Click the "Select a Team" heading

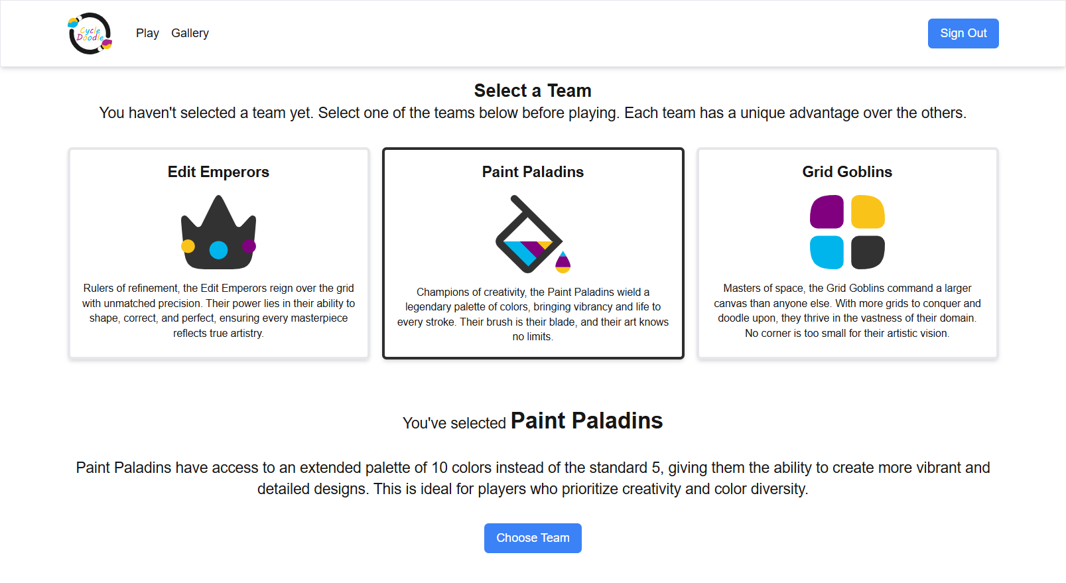click(x=533, y=91)
